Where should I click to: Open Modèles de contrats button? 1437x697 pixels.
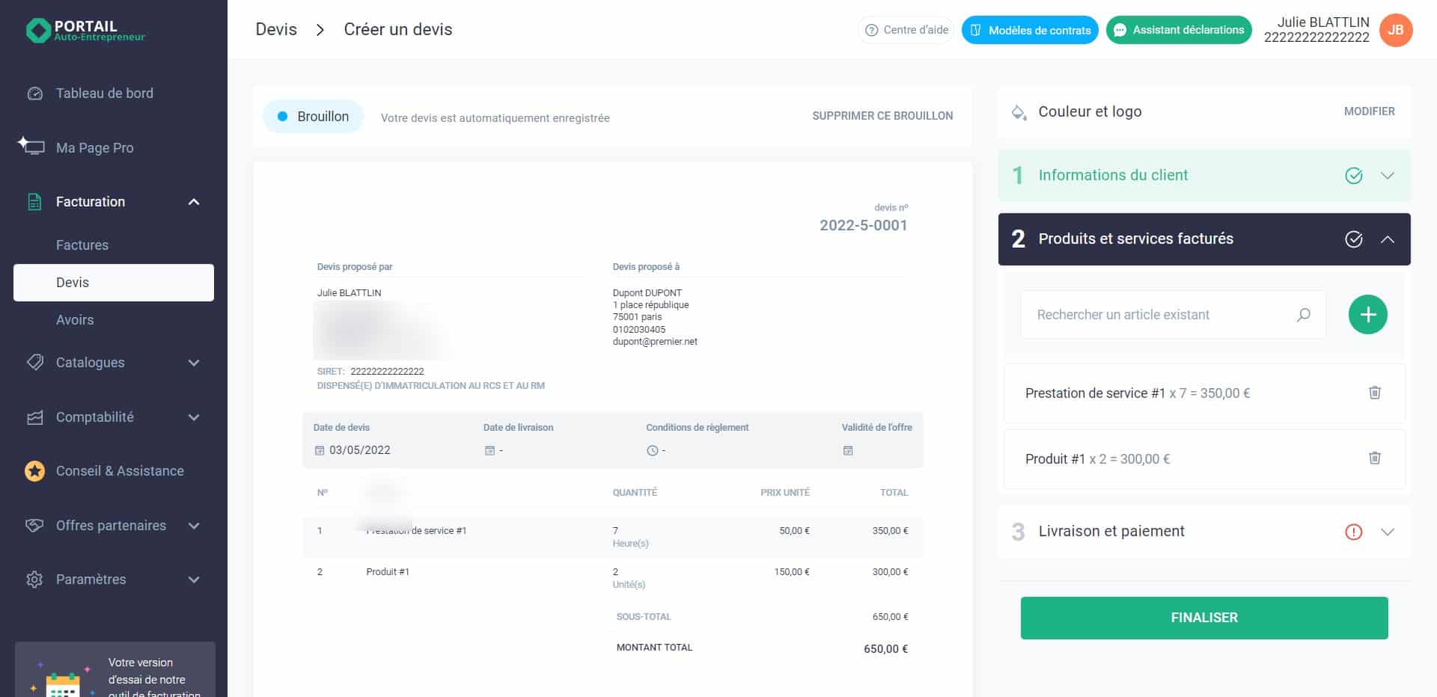(1030, 30)
